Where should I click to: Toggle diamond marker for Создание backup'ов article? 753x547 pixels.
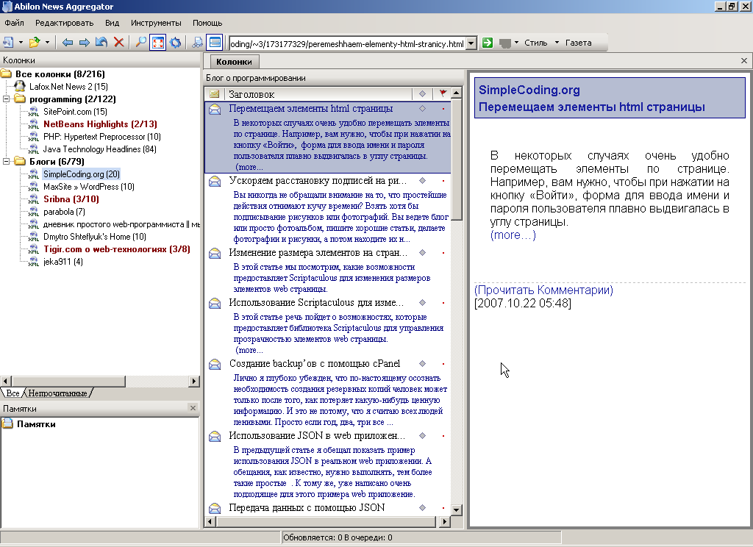click(x=422, y=363)
